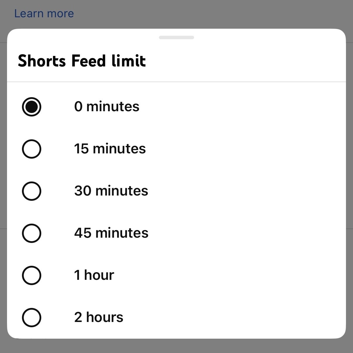Click blank row space right of '0 minutes'
Image resolution: width=353 pixels, height=353 pixels.
click(x=234, y=107)
